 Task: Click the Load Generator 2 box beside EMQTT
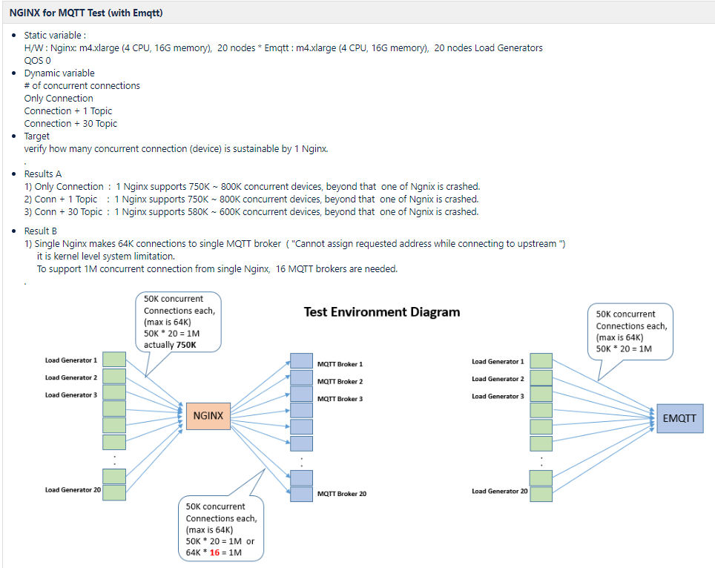pos(541,378)
